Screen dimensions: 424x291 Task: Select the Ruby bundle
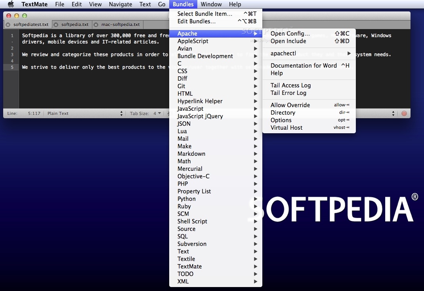coord(216,206)
